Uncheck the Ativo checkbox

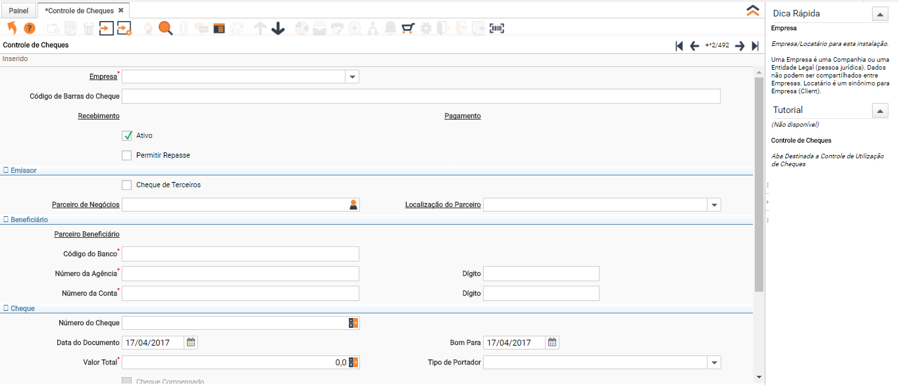127,136
